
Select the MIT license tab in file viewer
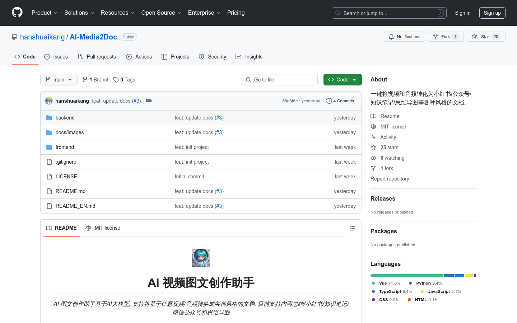coord(103,228)
